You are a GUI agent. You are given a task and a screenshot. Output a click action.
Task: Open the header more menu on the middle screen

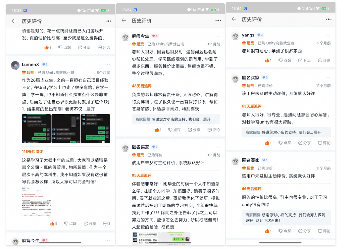click(x=218, y=21)
